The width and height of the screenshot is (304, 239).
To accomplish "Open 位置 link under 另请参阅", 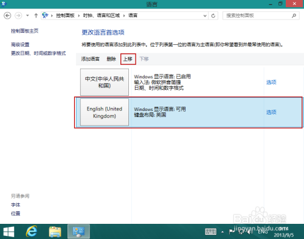I will (x=16, y=214).
